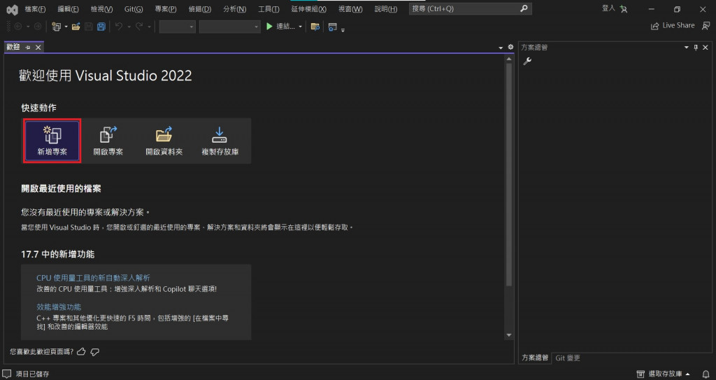This screenshot has width=716, height=380.
Task: Click the new project toolbar icon
Action: [x=57, y=27]
